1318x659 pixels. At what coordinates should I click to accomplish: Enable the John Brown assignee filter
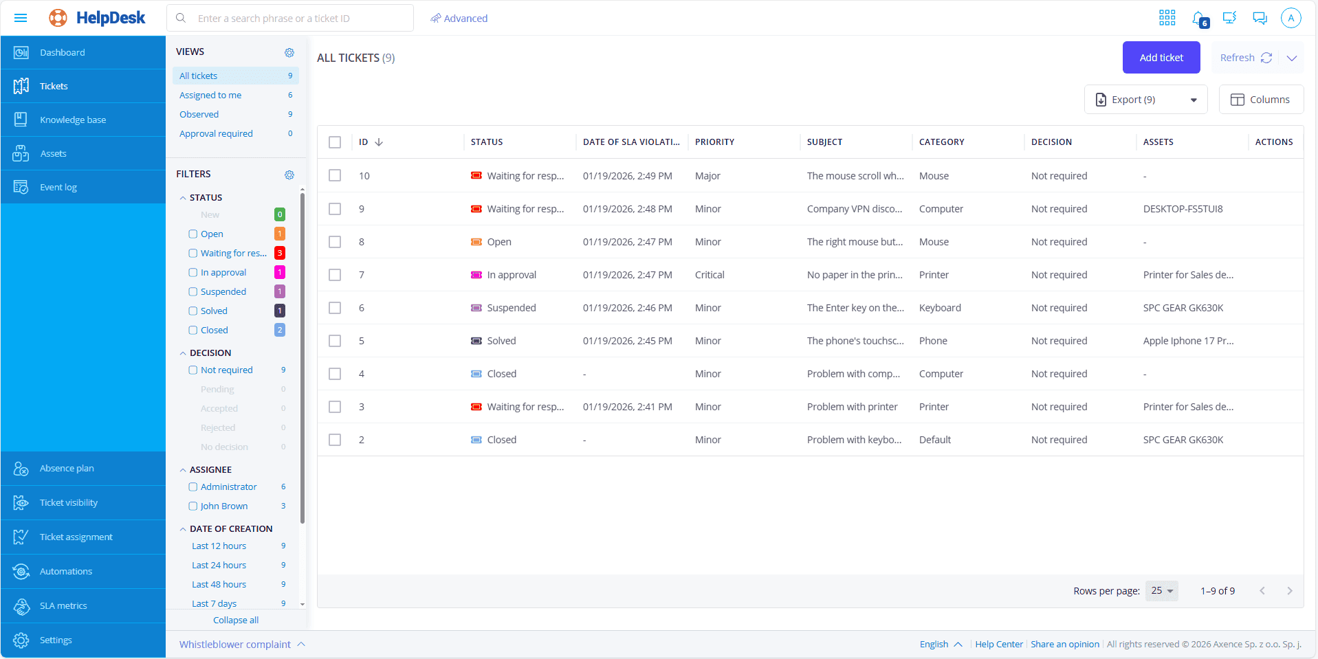[193, 506]
